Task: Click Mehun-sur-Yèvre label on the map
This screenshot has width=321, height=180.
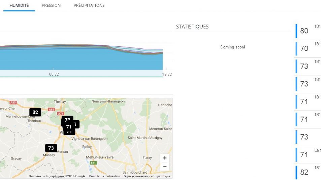Action: pos(100,157)
